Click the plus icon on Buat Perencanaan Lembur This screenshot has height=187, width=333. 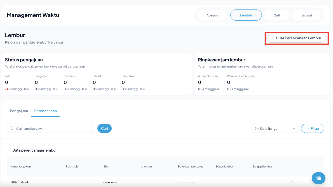(x=273, y=38)
